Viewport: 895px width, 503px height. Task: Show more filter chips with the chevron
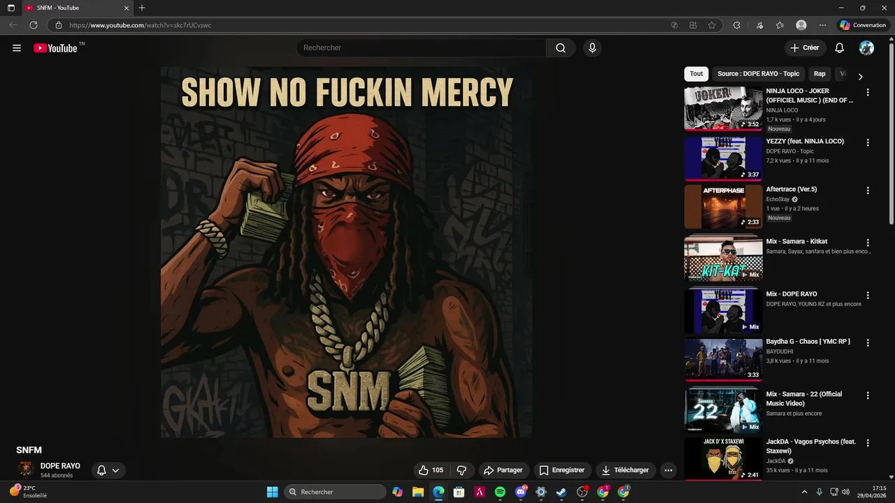point(860,77)
